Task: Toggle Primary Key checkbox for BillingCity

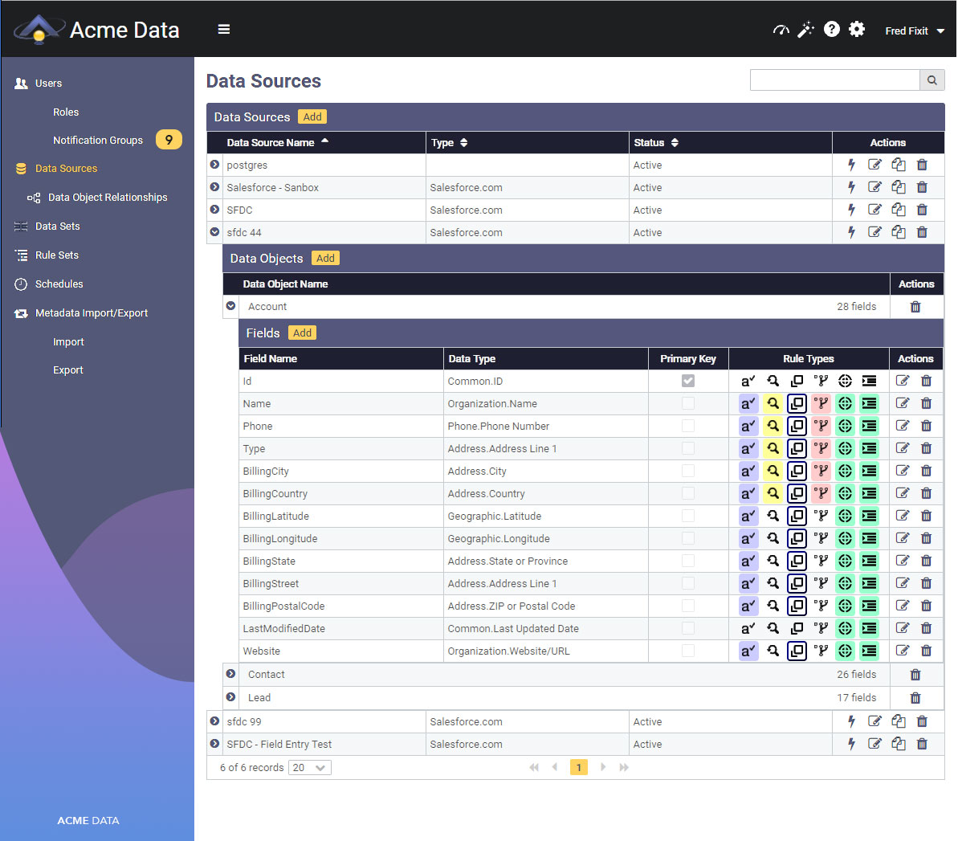Action: pyautogui.click(x=688, y=472)
